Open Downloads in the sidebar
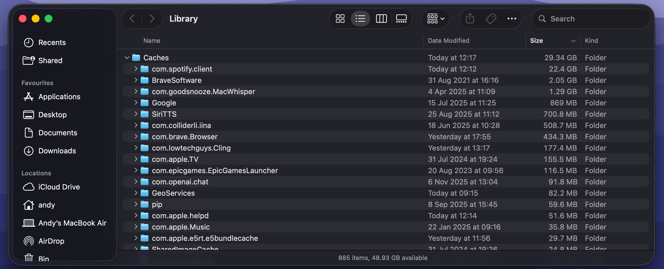Screen dimensions: 664x269 (x=57, y=151)
